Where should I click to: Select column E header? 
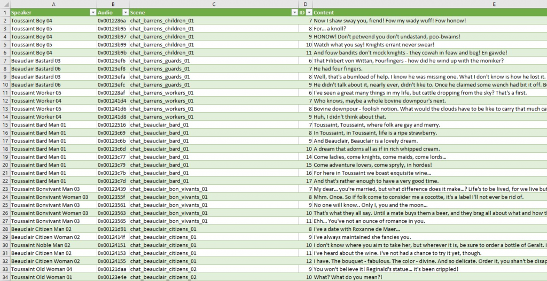pyautogui.click(x=430, y=4)
